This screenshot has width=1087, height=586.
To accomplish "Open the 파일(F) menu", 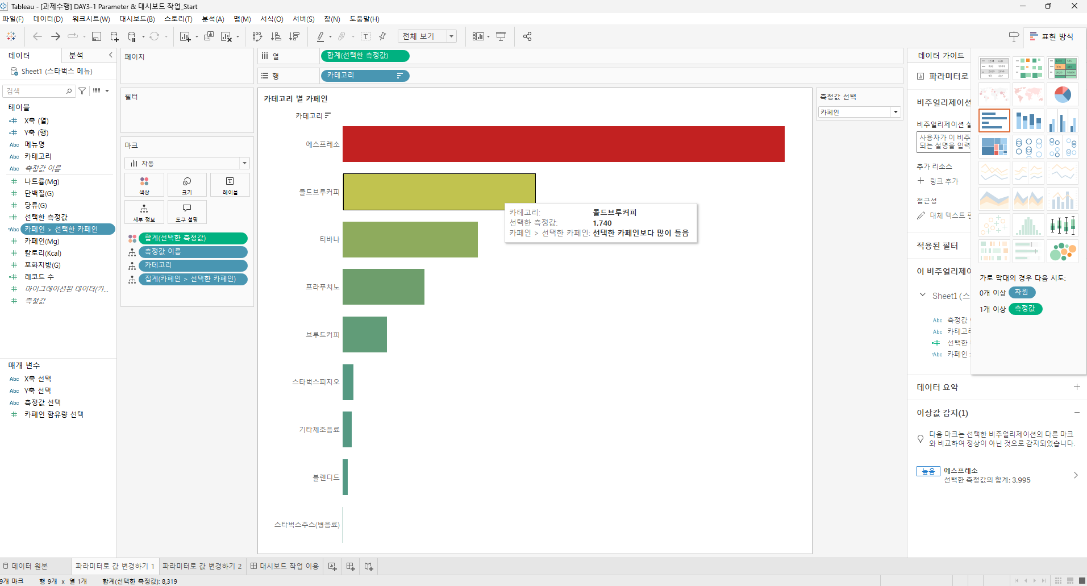I will coord(13,19).
